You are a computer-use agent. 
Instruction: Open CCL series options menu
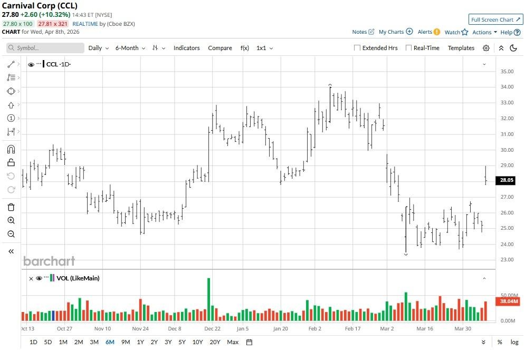click(39, 64)
